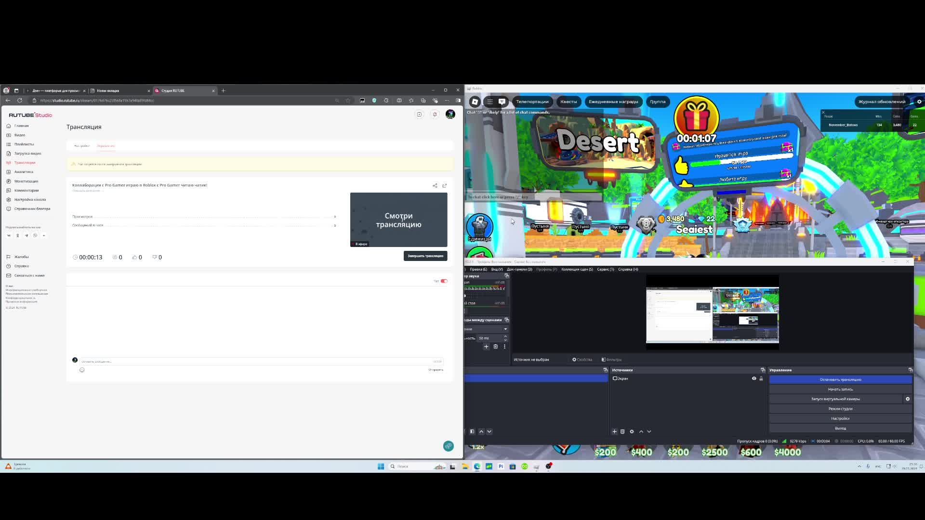925x520 pixels.
Task: Switch to the Новая вкладка browser tab
Action: click(120, 91)
